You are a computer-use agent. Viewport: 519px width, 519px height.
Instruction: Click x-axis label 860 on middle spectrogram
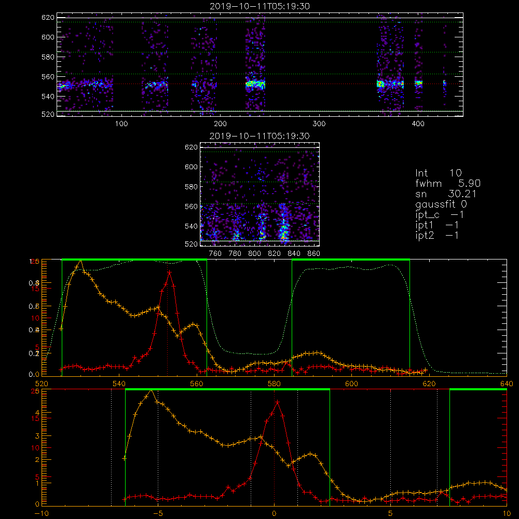tap(314, 254)
